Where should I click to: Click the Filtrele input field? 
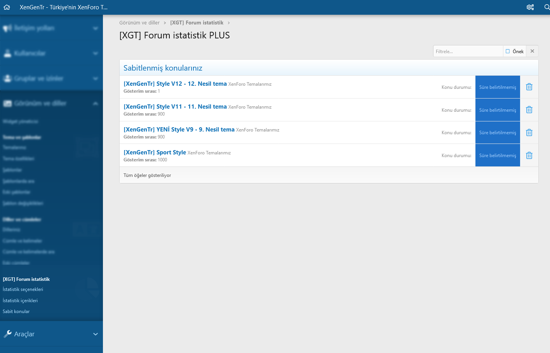(468, 51)
